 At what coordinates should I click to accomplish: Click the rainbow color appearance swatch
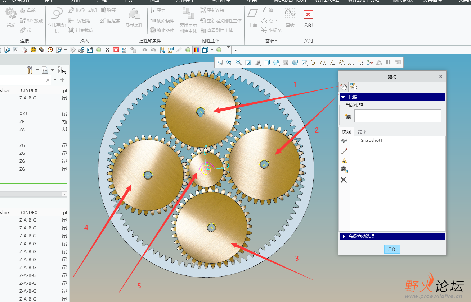click(196, 50)
